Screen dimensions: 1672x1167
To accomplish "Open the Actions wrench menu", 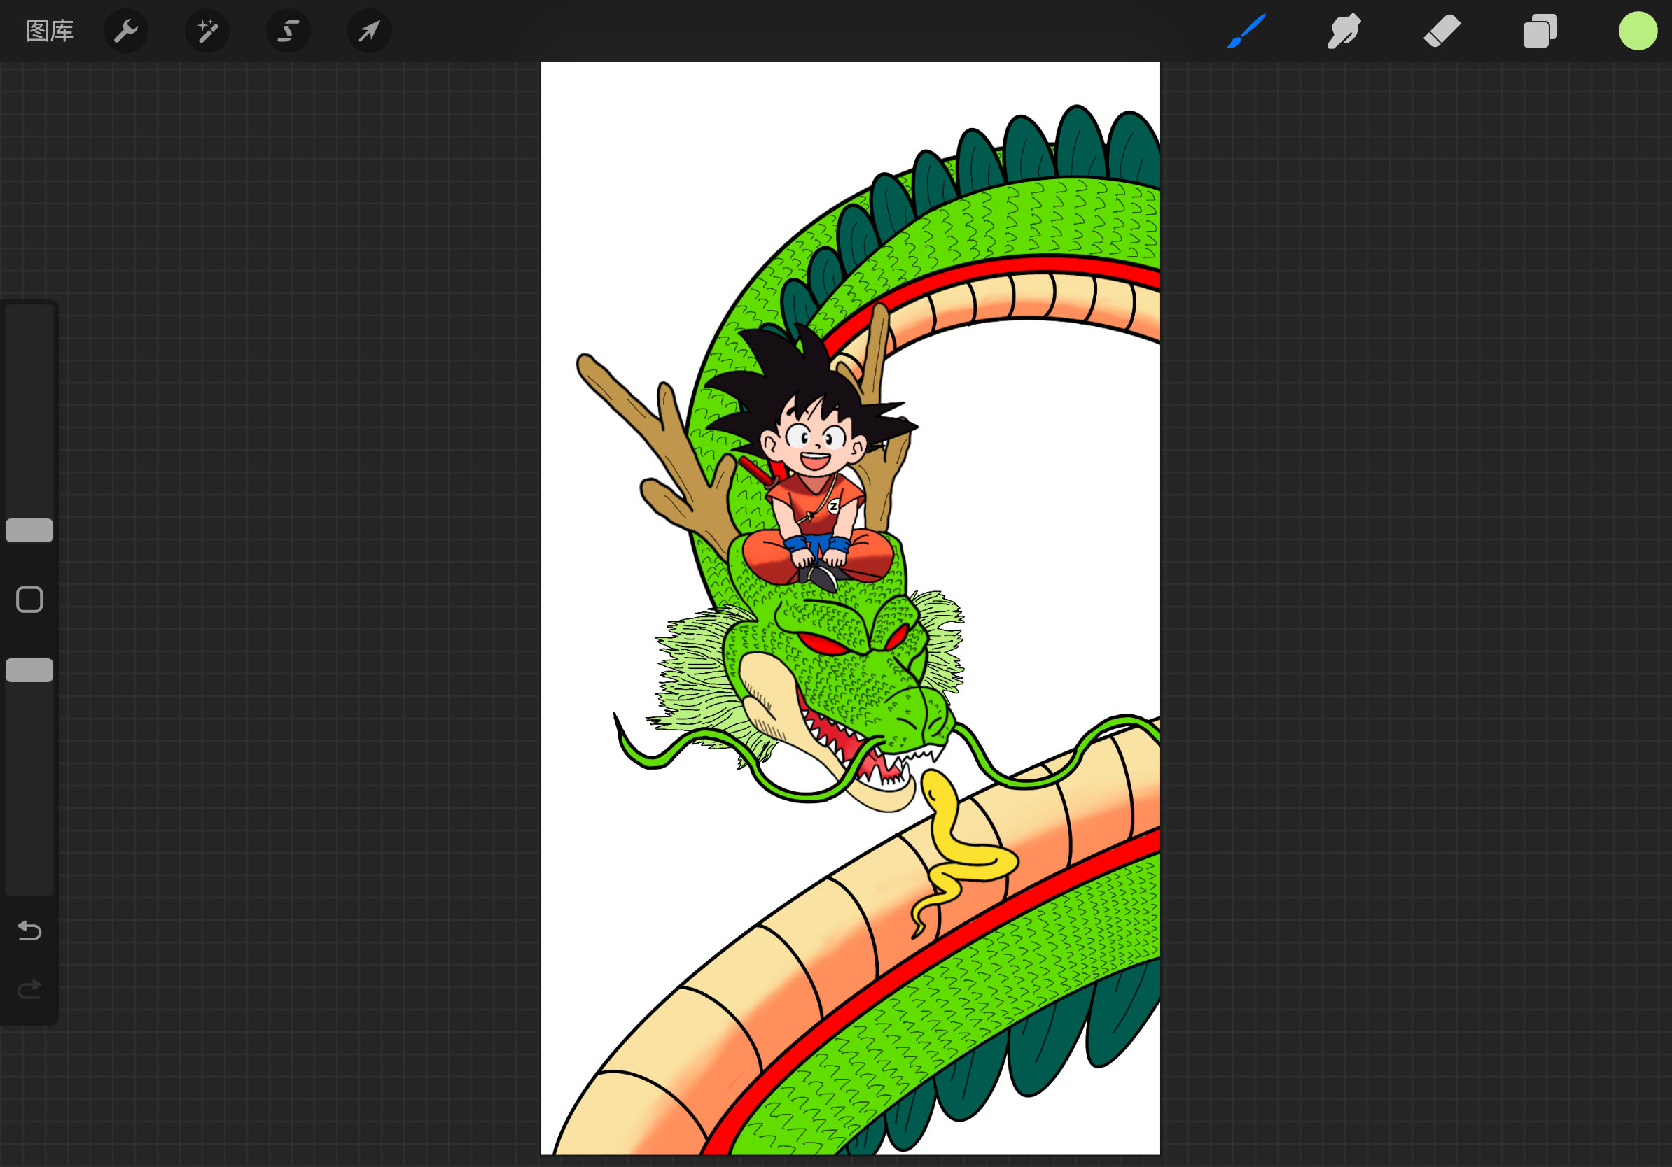I will (126, 31).
